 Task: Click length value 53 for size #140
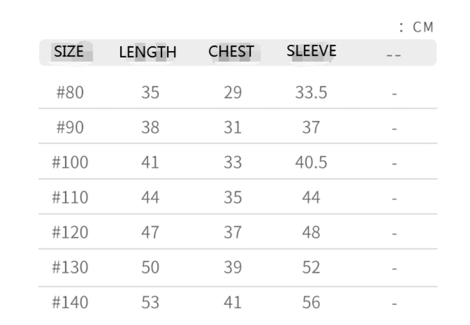tap(150, 302)
